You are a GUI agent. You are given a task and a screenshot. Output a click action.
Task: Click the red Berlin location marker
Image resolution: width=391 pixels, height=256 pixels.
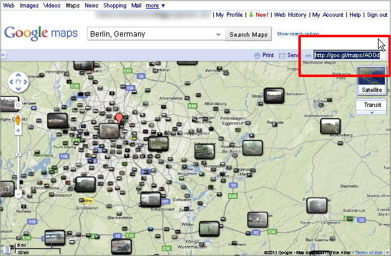point(119,118)
